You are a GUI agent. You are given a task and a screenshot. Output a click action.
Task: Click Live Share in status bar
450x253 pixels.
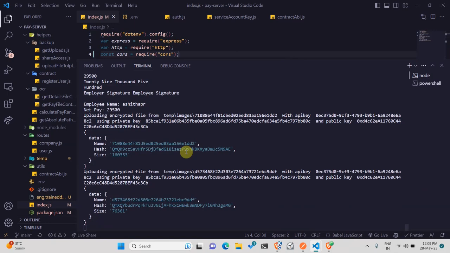pos(84,235)
